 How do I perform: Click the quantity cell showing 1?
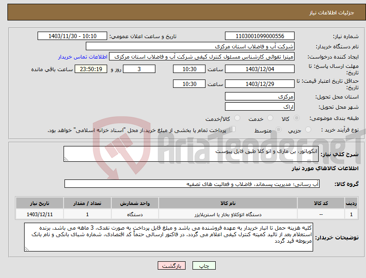87,214
